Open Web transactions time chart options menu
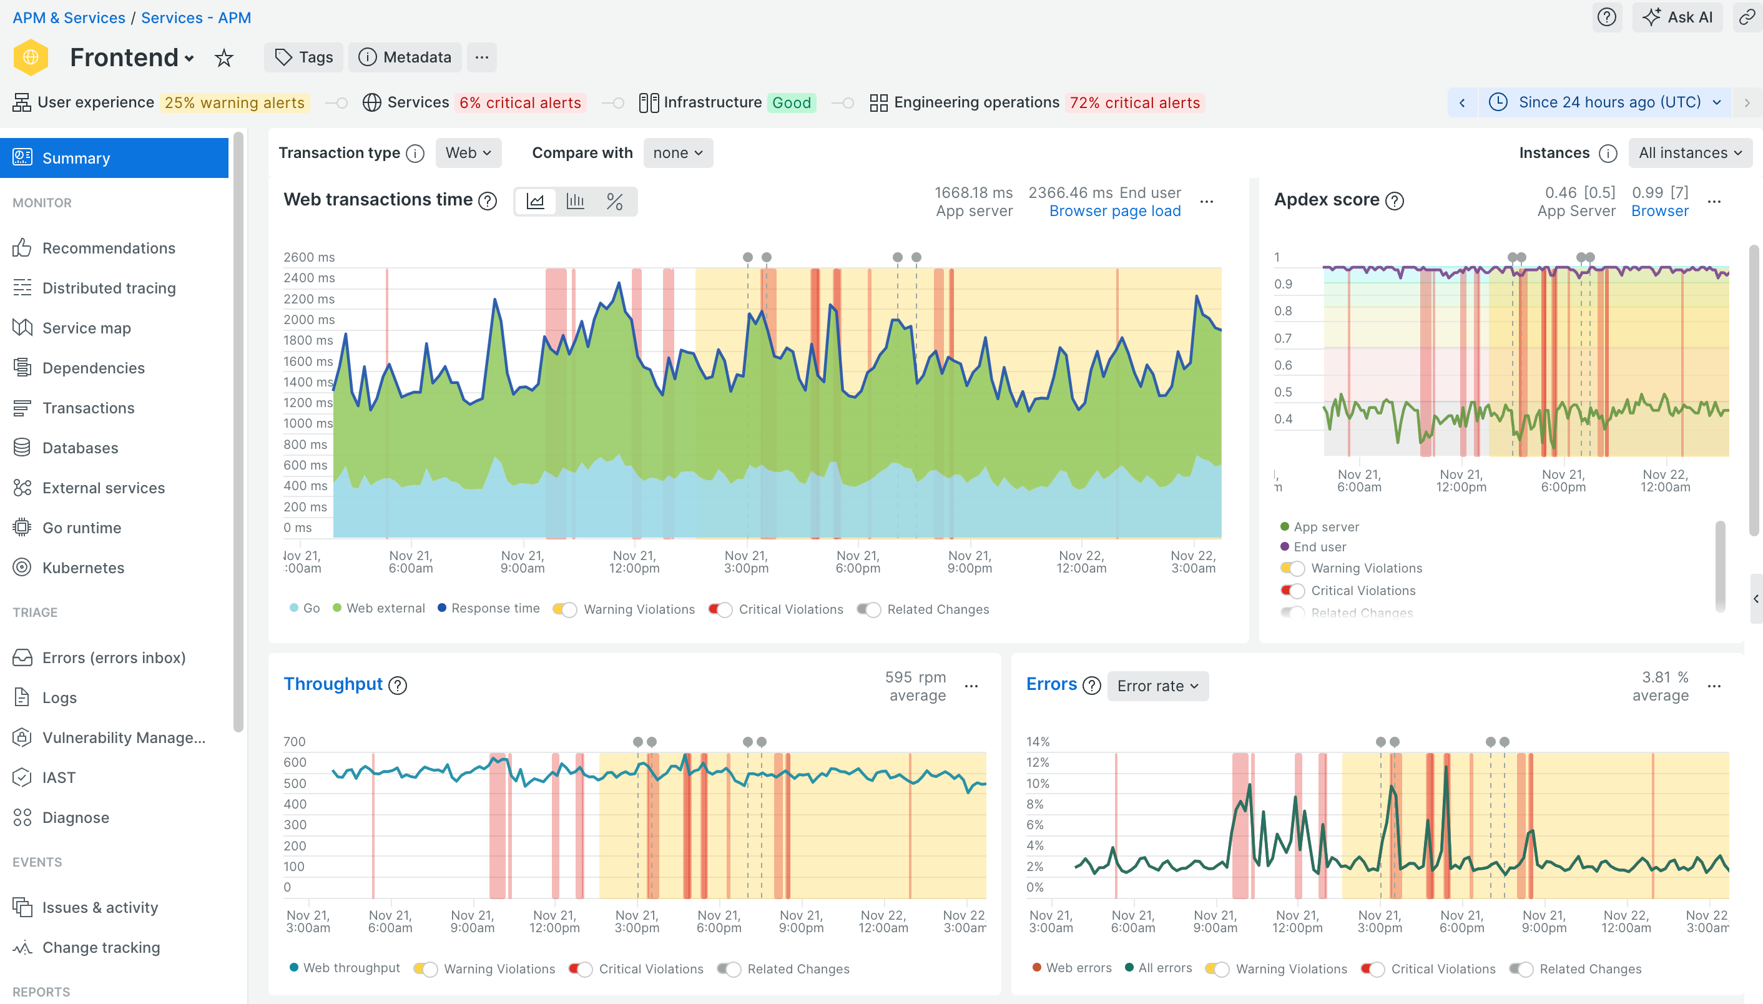Image resolution: width=1763 pixels, height=1004 pixels. 1207,201
